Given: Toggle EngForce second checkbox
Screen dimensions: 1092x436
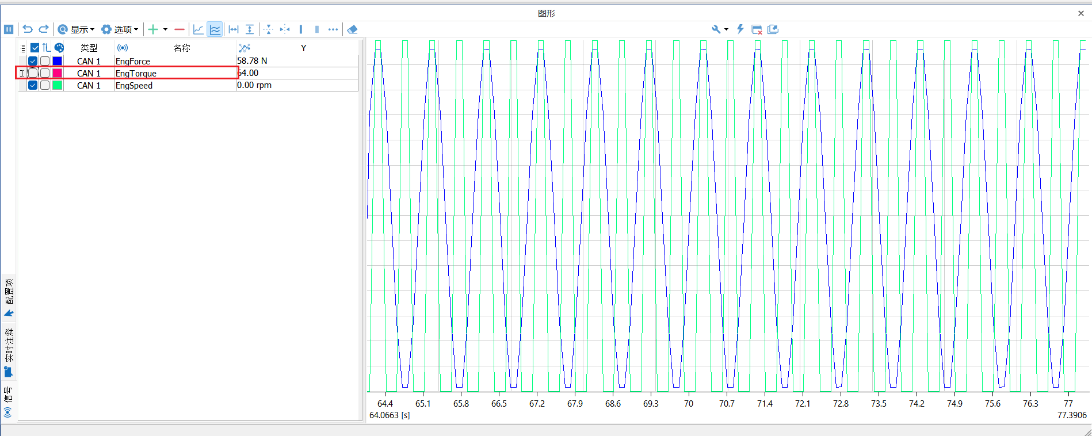Looking at the screenshot, I should [45, 61].
